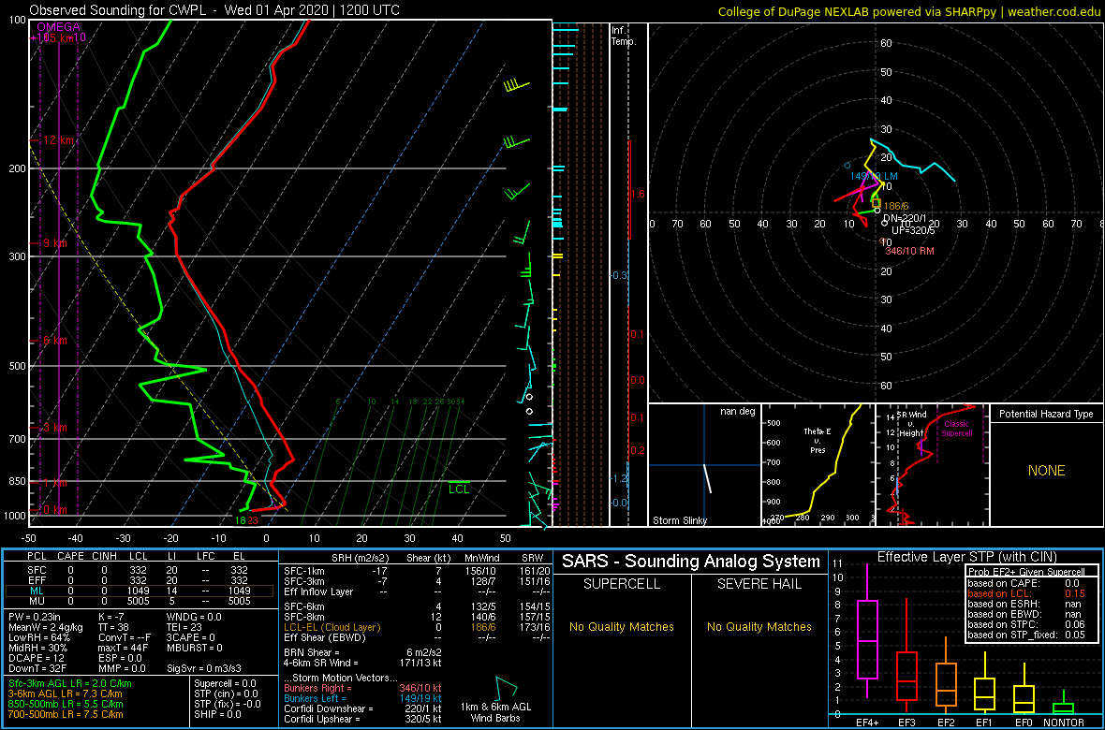Screen dimensions: 1105x730
Task: Click the 'Storm Slinky' label
Action: (x=679, y=520)
